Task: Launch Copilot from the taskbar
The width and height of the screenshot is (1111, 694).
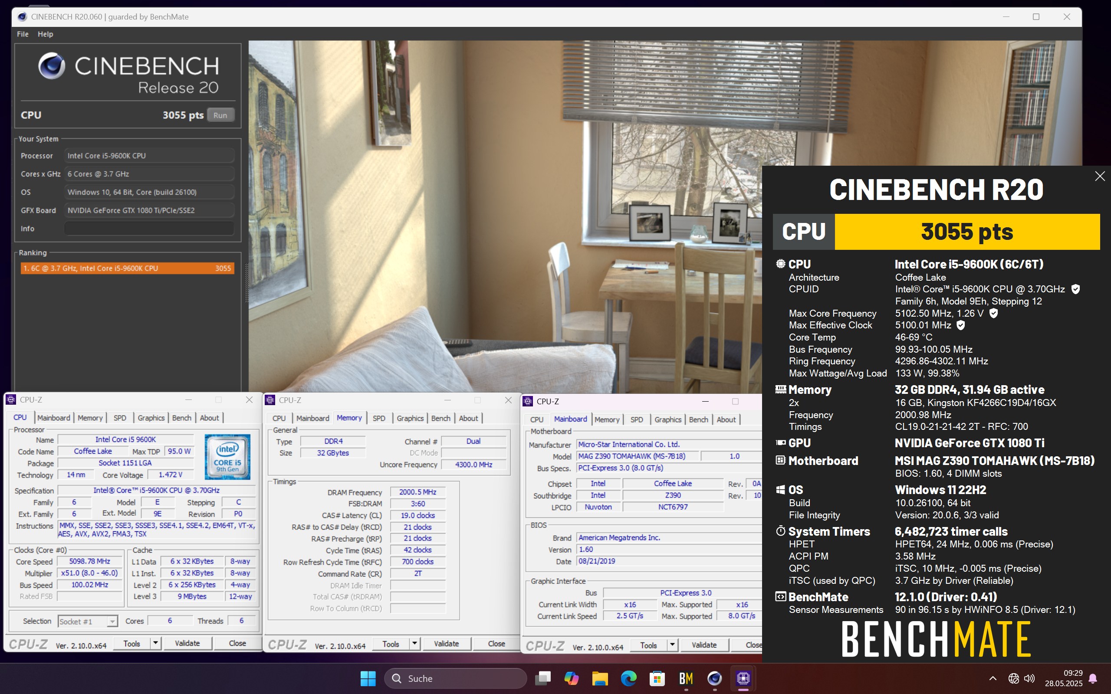Action: [x=572, y=678]
